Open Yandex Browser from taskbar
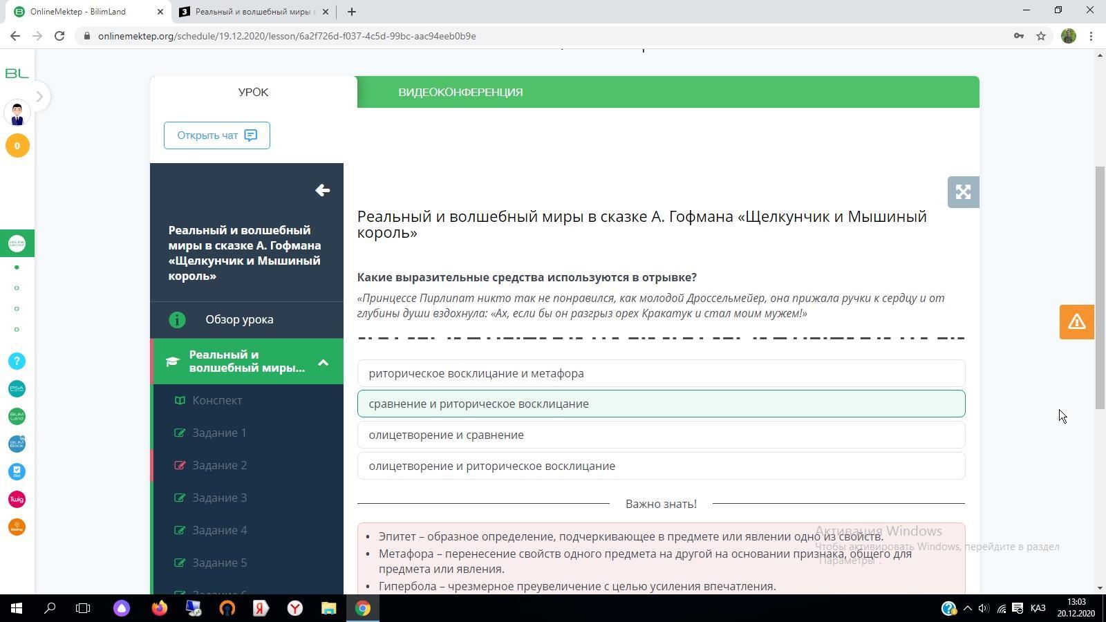Image resolution: width=1106 pixels, height=622 pixels. coord(295,608)
